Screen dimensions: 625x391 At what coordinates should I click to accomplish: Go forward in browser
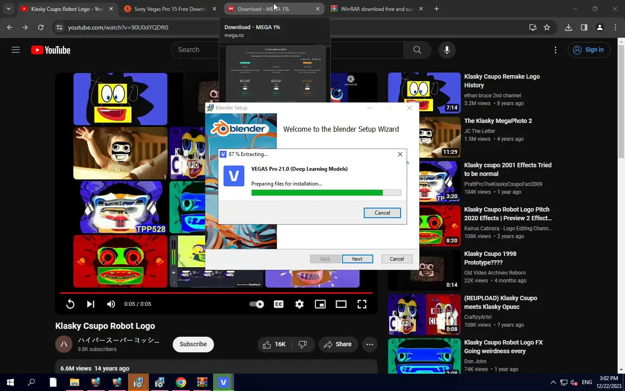tap(25, 27)
